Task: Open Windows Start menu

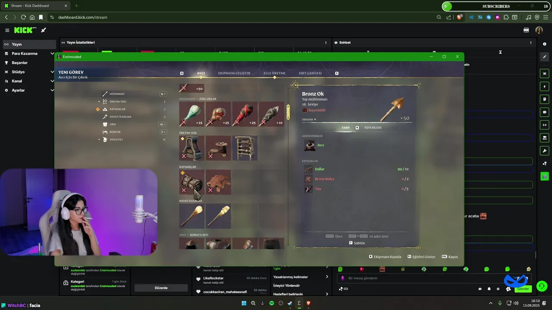Action: click(244, 303)
